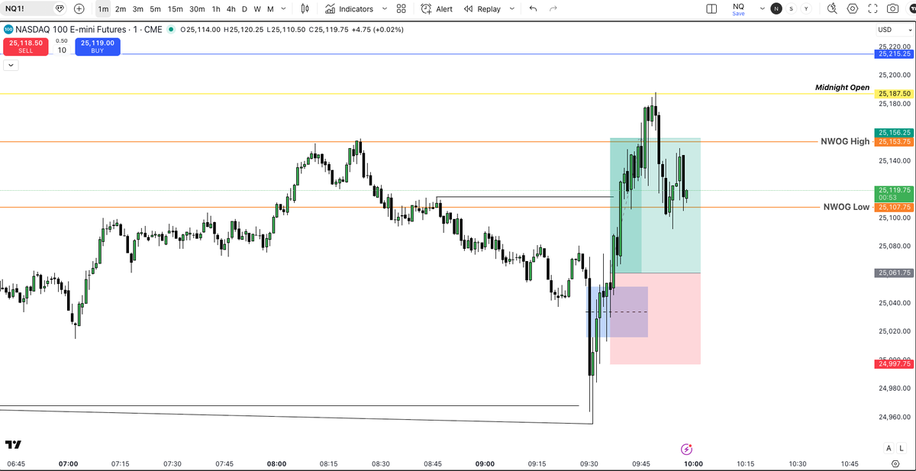Image resolution: width=916 pixels, height=471 pixels.
Task: Select the 1m timeframe
Action: [103, 9]
